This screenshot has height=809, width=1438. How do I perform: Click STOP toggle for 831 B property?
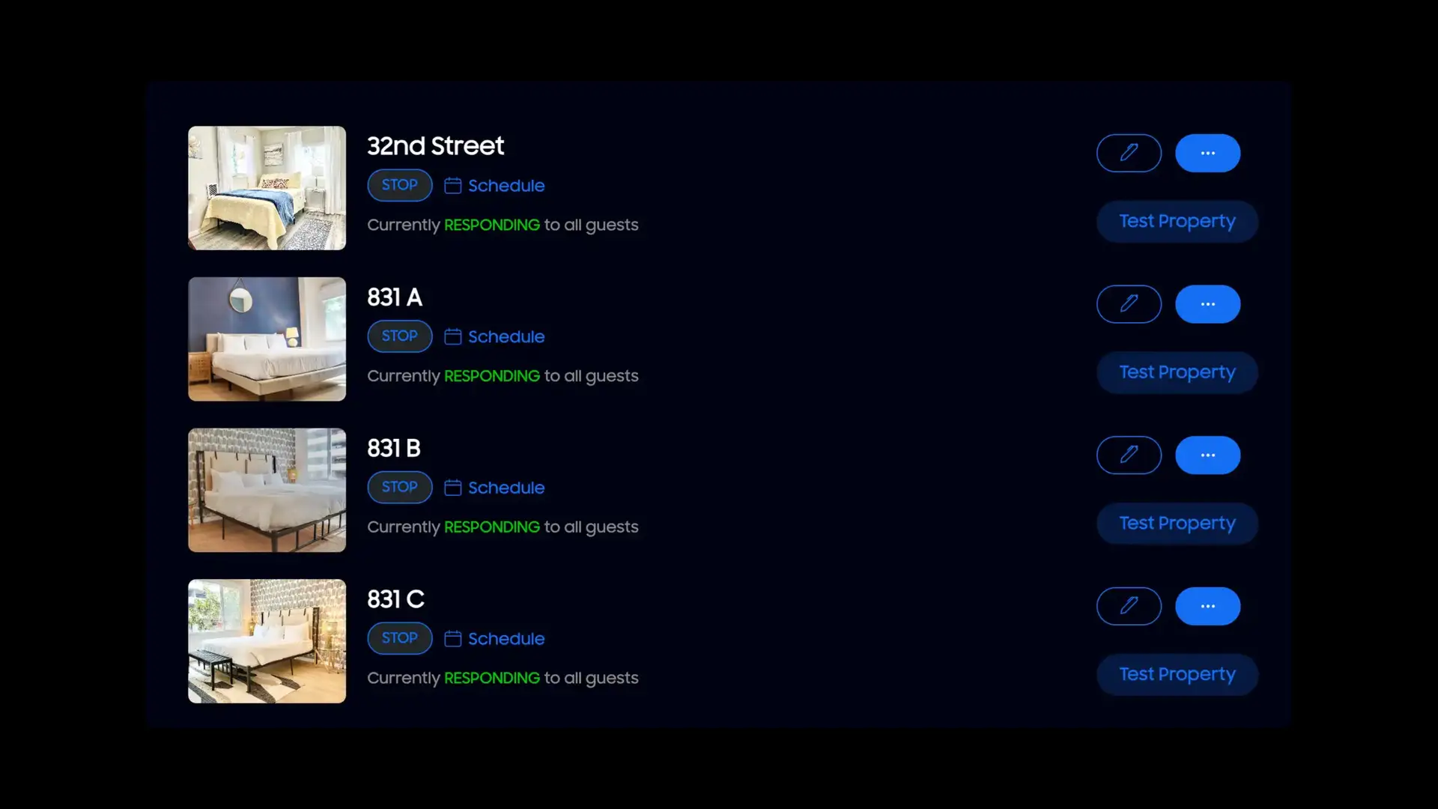400,487
